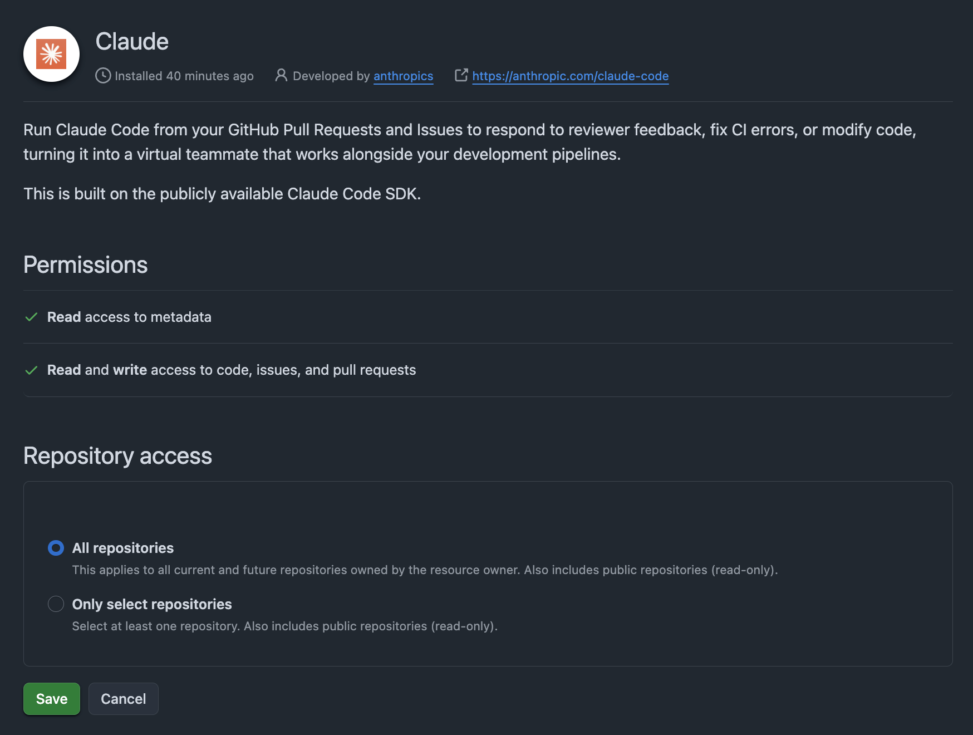Select the All repositories radio button
The image size is (973, 735).
click(x=56, y=548)
